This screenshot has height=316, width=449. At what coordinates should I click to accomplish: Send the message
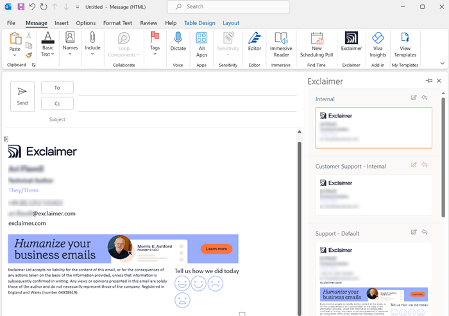point(22,96)
